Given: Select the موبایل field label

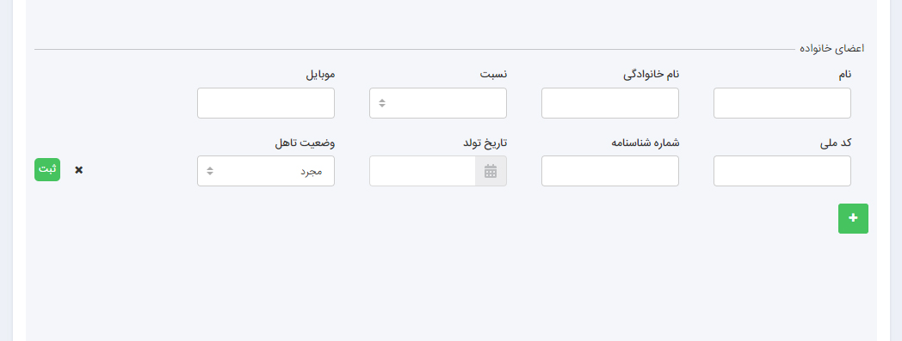Looking at the screenshot, I should point(319,75).
